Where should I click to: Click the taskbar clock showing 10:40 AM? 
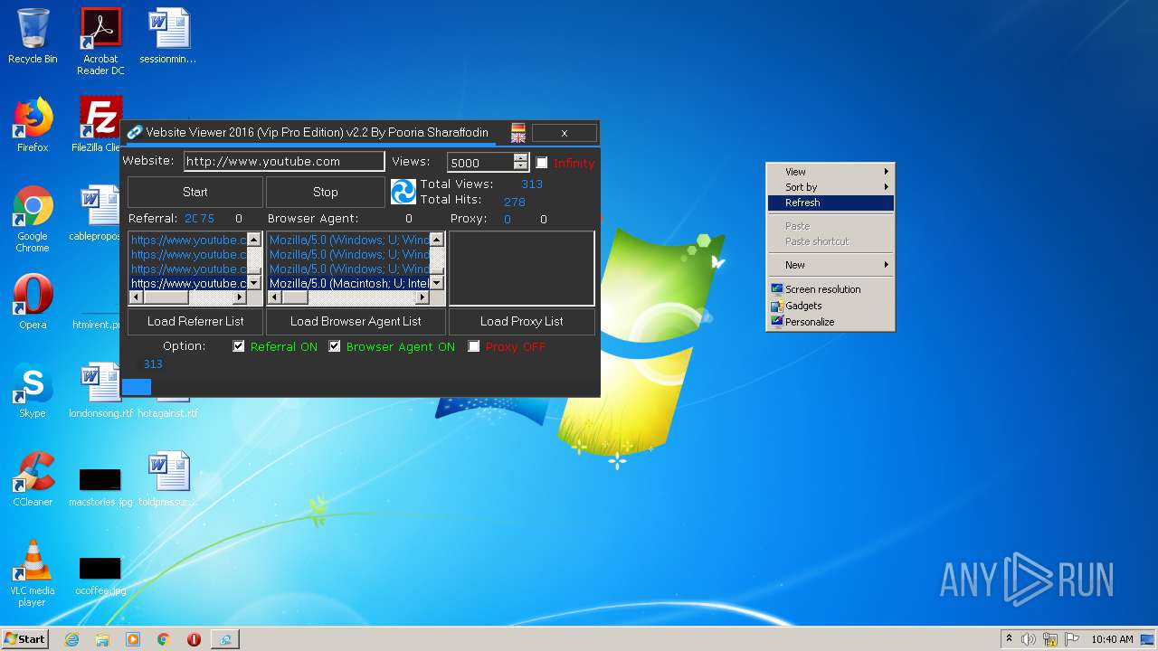[1112, 639]
